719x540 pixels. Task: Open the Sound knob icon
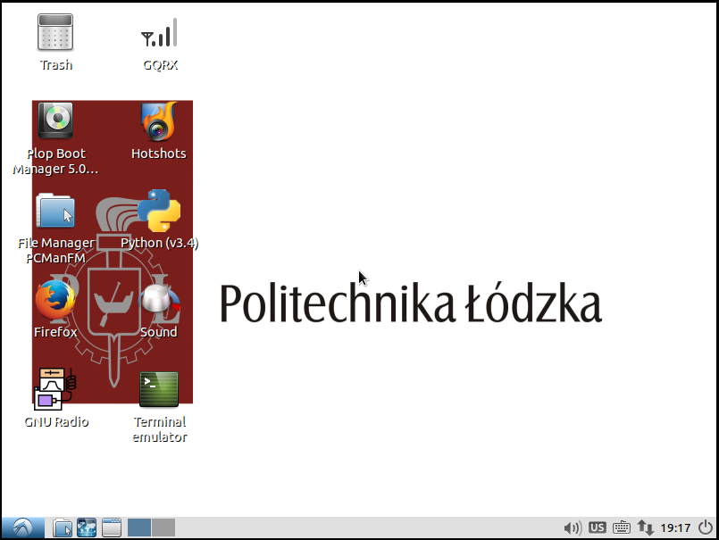point(159,300)
